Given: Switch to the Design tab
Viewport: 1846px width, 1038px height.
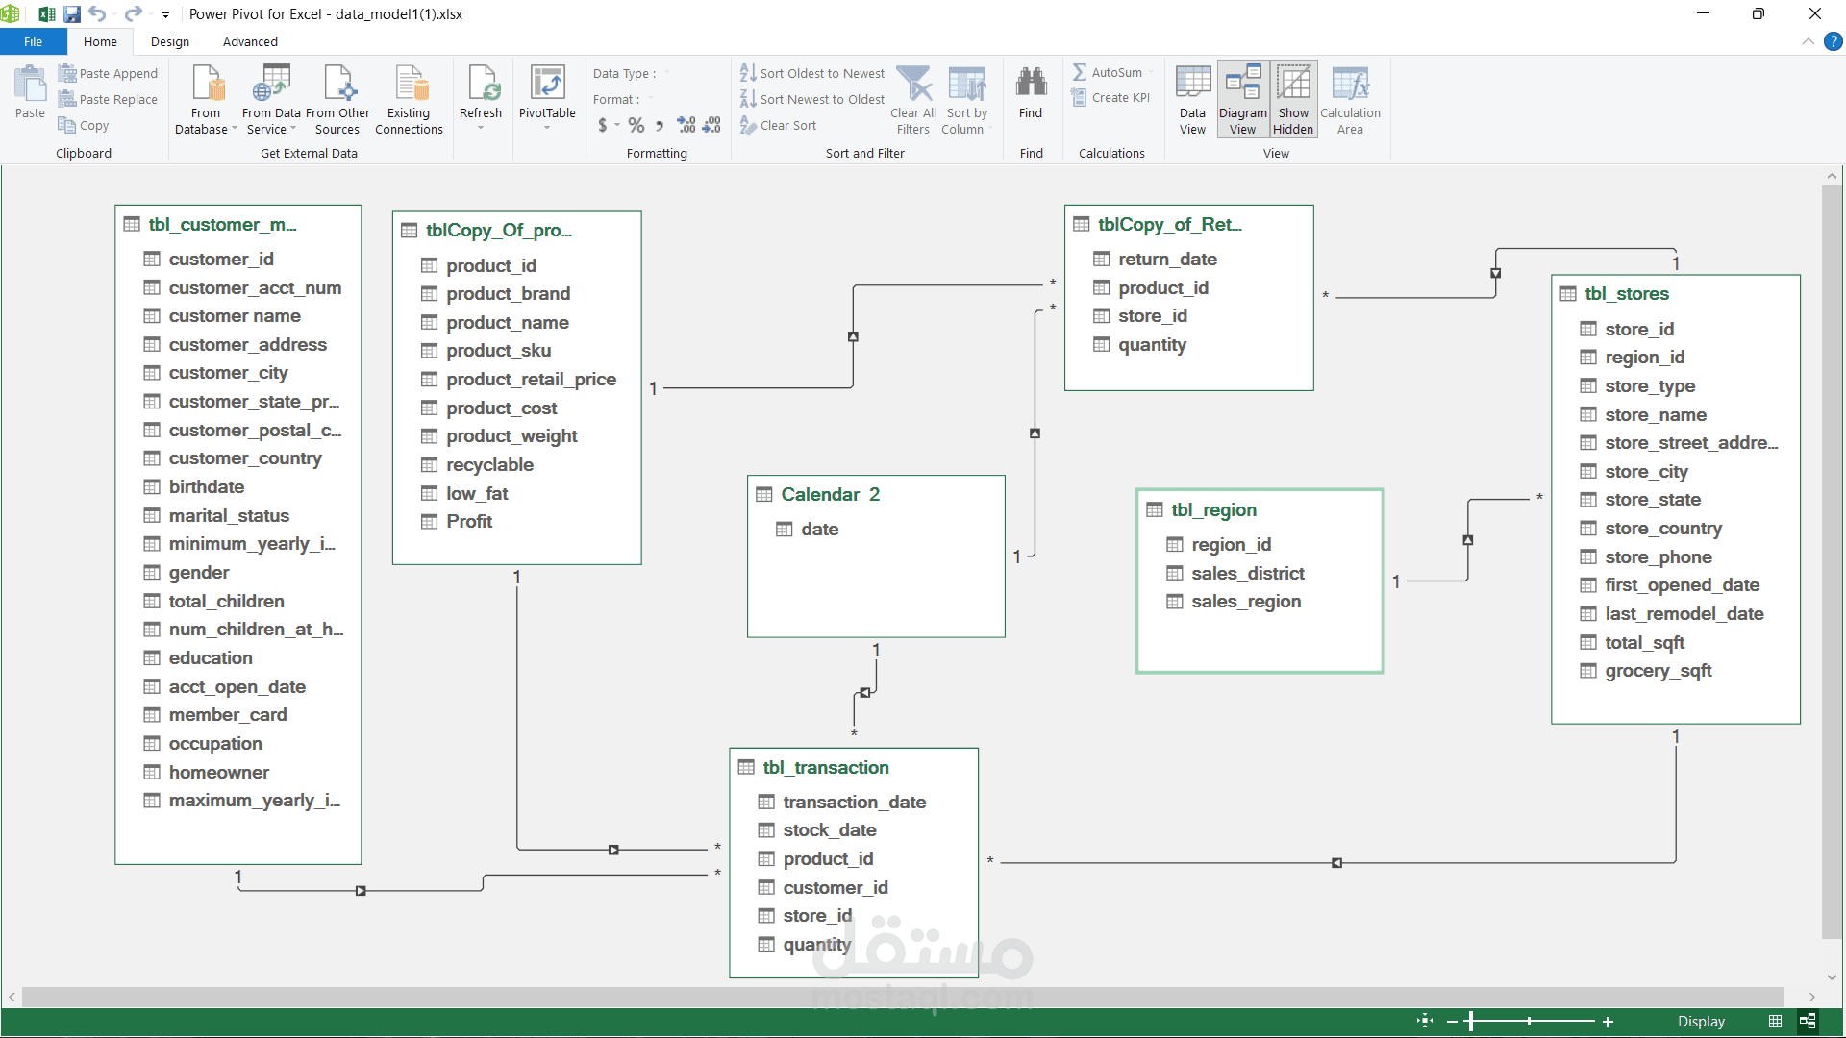Looking at the screenshot, I should (x=170, y=41).
